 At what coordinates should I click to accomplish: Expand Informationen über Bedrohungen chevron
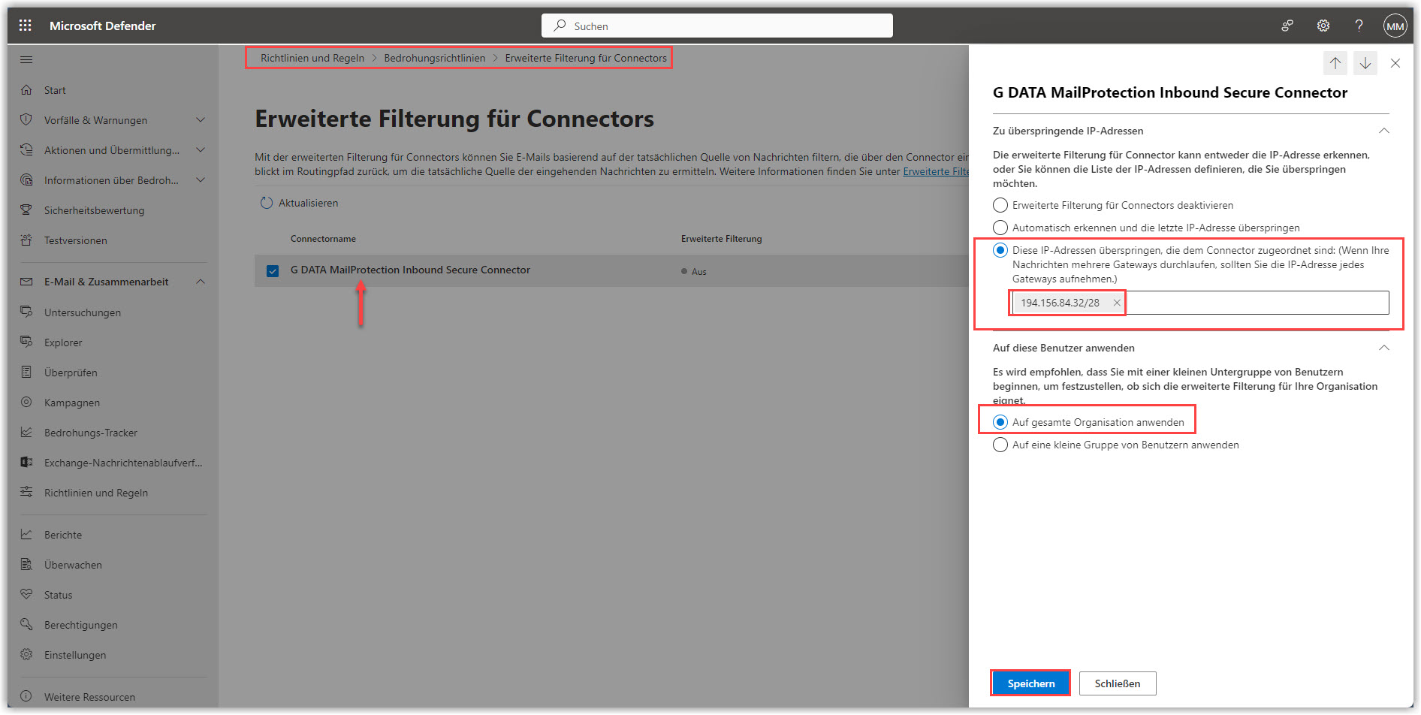pyautogui.click(x=201, y=180)
